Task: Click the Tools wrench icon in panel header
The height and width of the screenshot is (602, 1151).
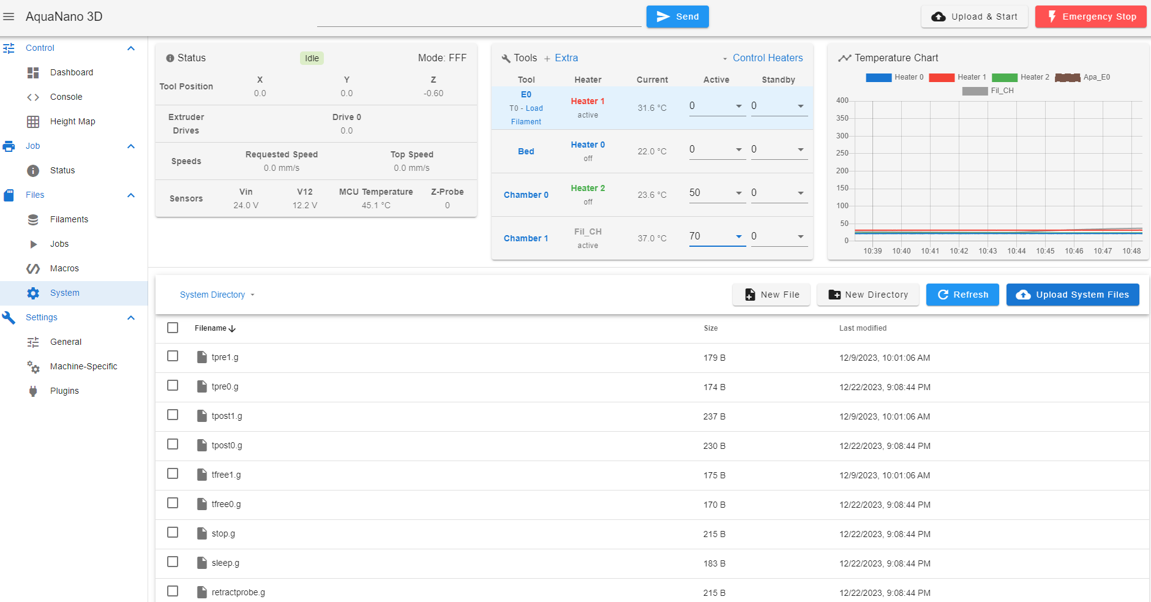Action: (506, 58)
